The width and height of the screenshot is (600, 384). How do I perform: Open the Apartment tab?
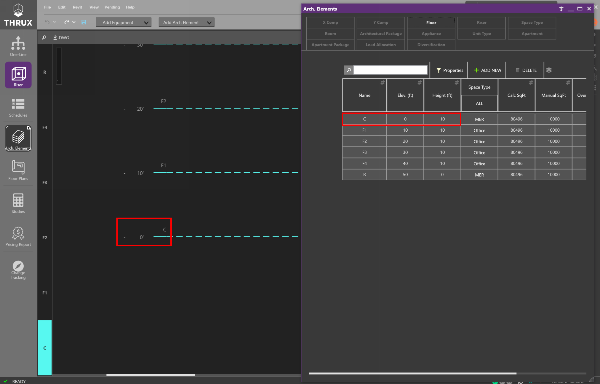click(532, 34)
